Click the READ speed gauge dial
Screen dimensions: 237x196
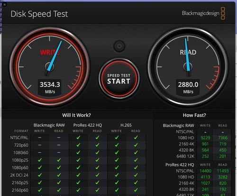pos(188,67)
